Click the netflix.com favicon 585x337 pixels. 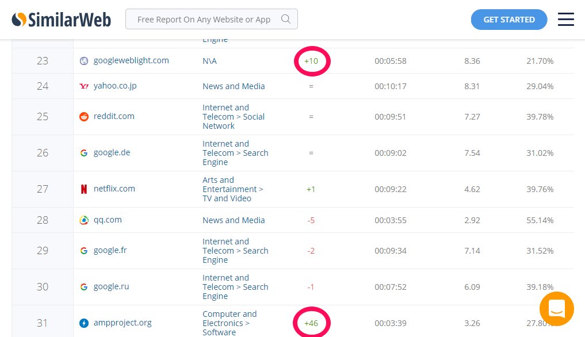click(84, 189)
